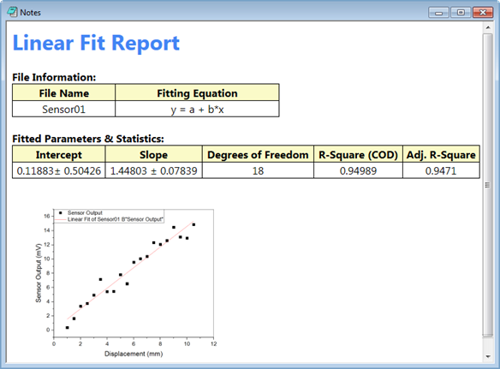Close the Notes window
Image resolution: width=500 pixels, height=369 pixels.
(x=483, y=13)
